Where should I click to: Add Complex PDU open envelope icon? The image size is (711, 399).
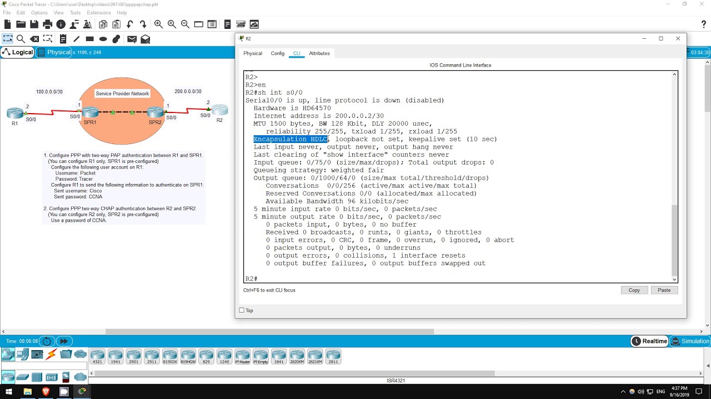[145, 39]
